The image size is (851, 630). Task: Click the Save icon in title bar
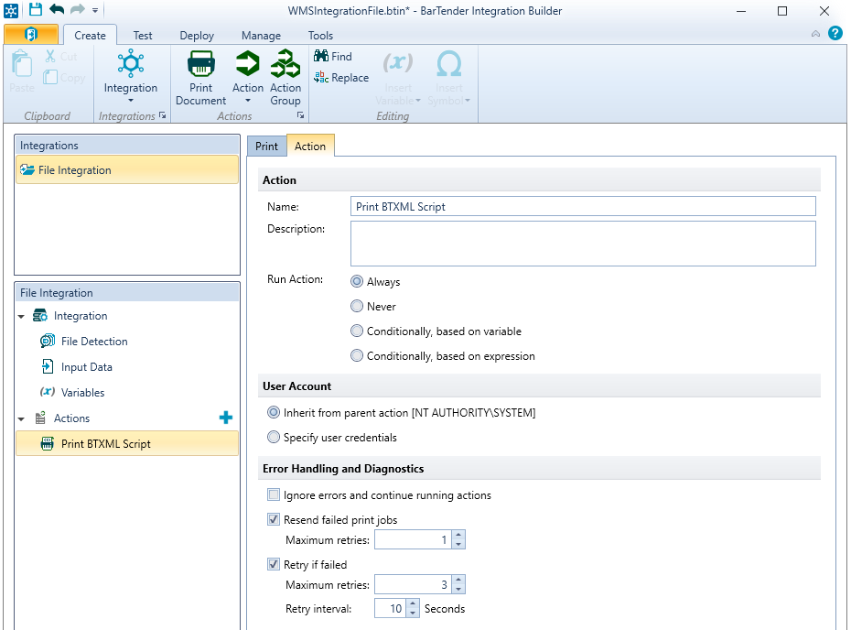36,9
